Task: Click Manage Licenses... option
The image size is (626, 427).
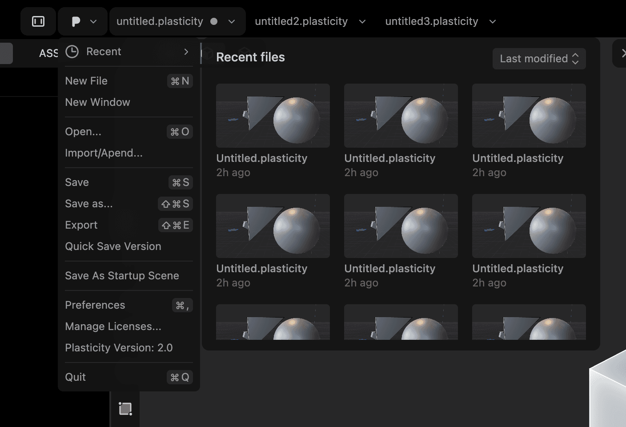Action: (x=113, y=326)
